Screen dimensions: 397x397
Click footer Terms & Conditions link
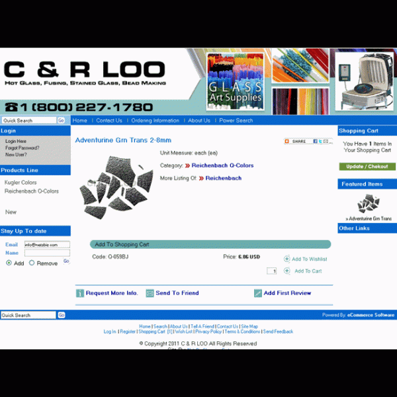tap(242, 331)
